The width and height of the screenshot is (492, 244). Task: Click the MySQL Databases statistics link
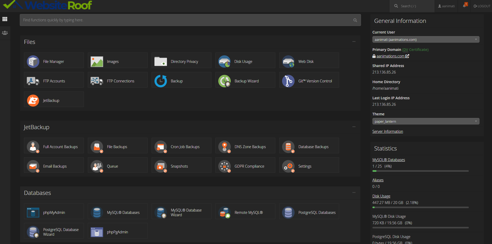click(x=389, y=160)
